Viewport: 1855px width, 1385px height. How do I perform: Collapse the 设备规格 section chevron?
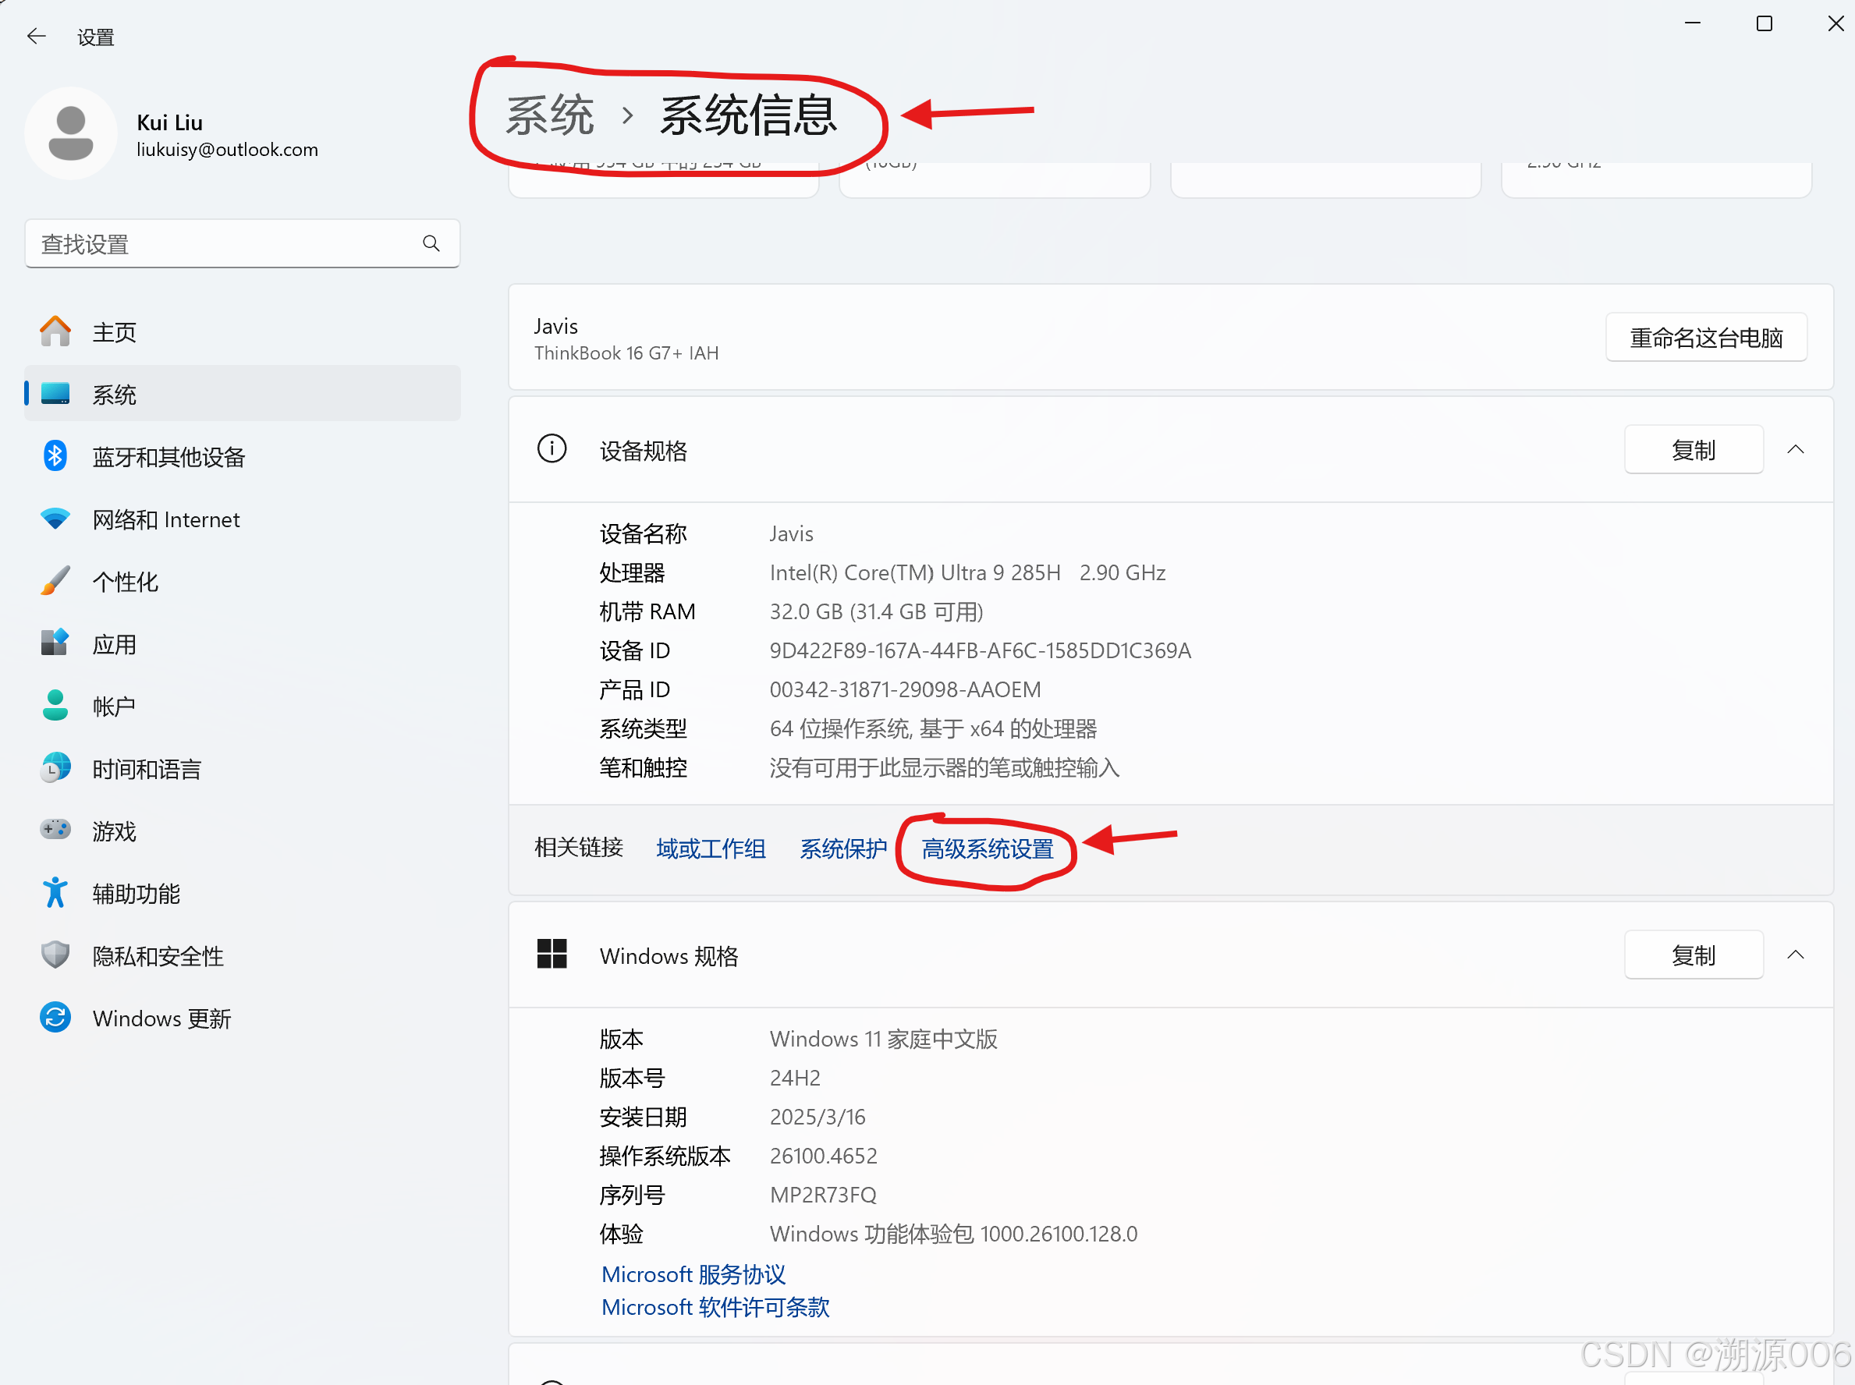pyautogui.click(x=1796, y=450)
